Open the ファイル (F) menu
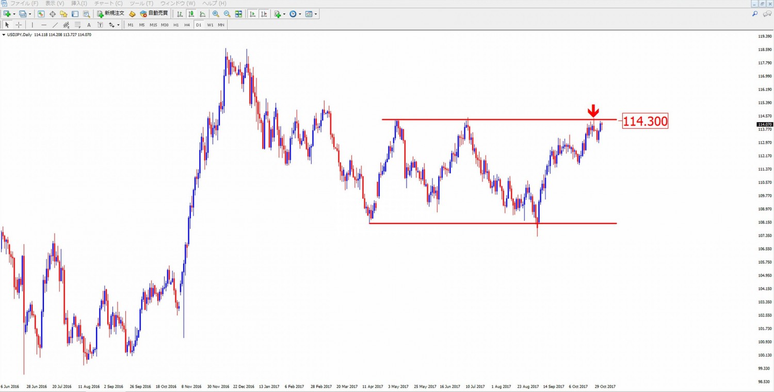Viewport: 774px width, 392px height. 24,4
